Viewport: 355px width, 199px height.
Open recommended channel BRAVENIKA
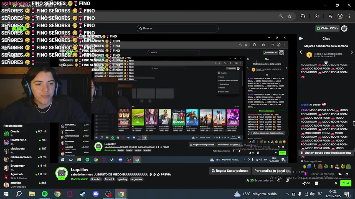(x=25, y=142)
